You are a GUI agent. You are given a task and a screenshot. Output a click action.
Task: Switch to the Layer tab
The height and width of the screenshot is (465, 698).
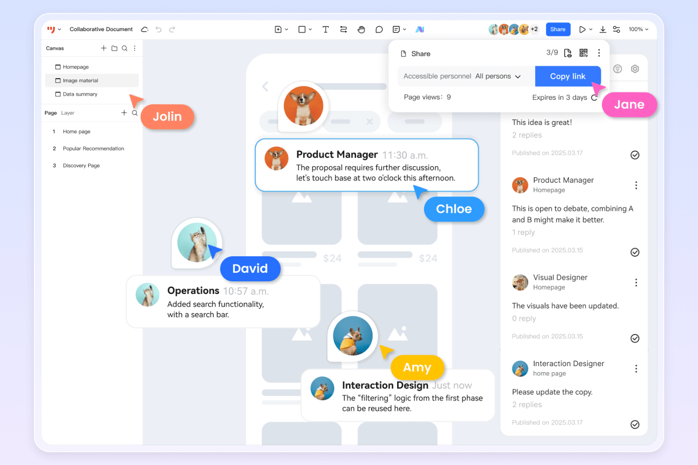[68, 113]
